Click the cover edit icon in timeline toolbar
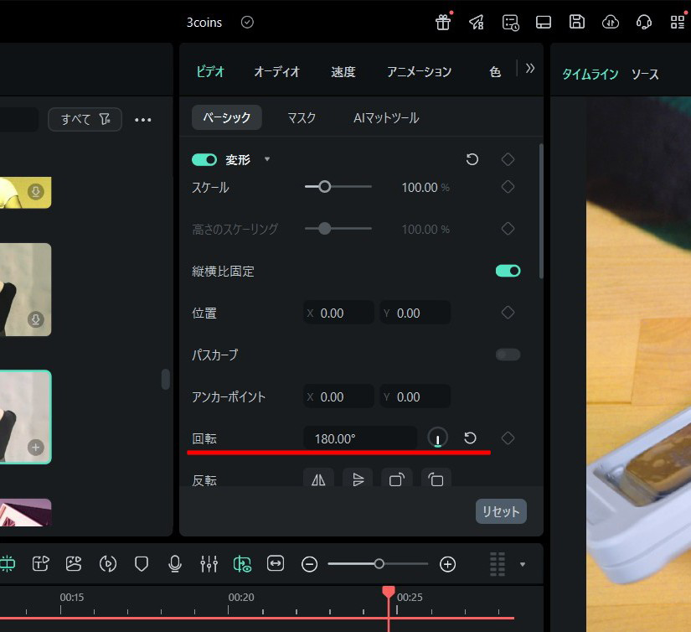 click(x=74, y=563)
